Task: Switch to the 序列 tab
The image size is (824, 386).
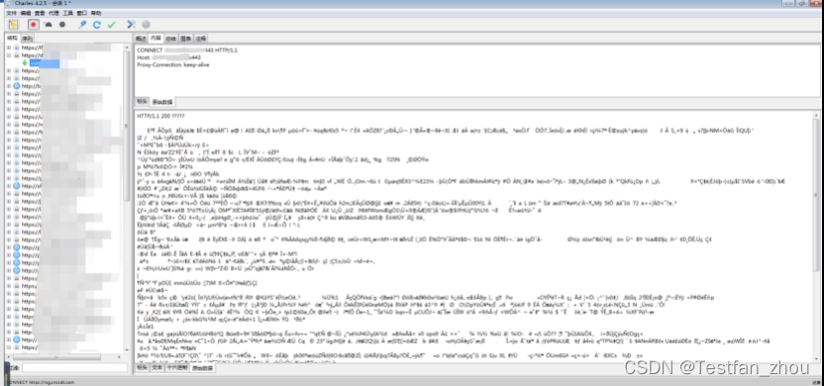Action: tap(28, 39)
